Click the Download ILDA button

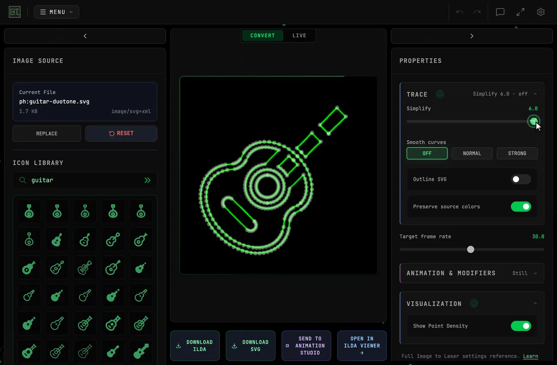pos(195,346)
